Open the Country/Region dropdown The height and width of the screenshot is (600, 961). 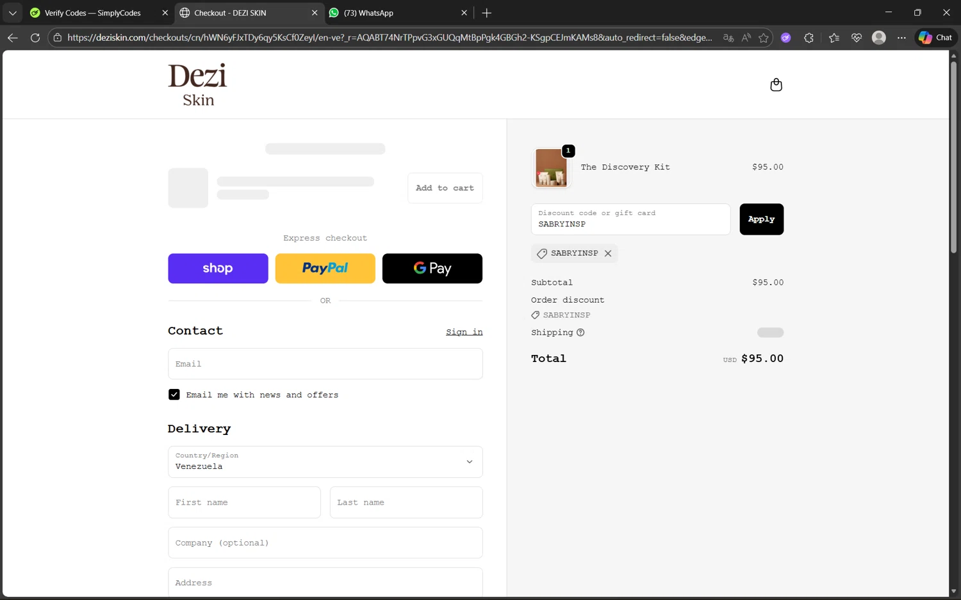[325, 462]
